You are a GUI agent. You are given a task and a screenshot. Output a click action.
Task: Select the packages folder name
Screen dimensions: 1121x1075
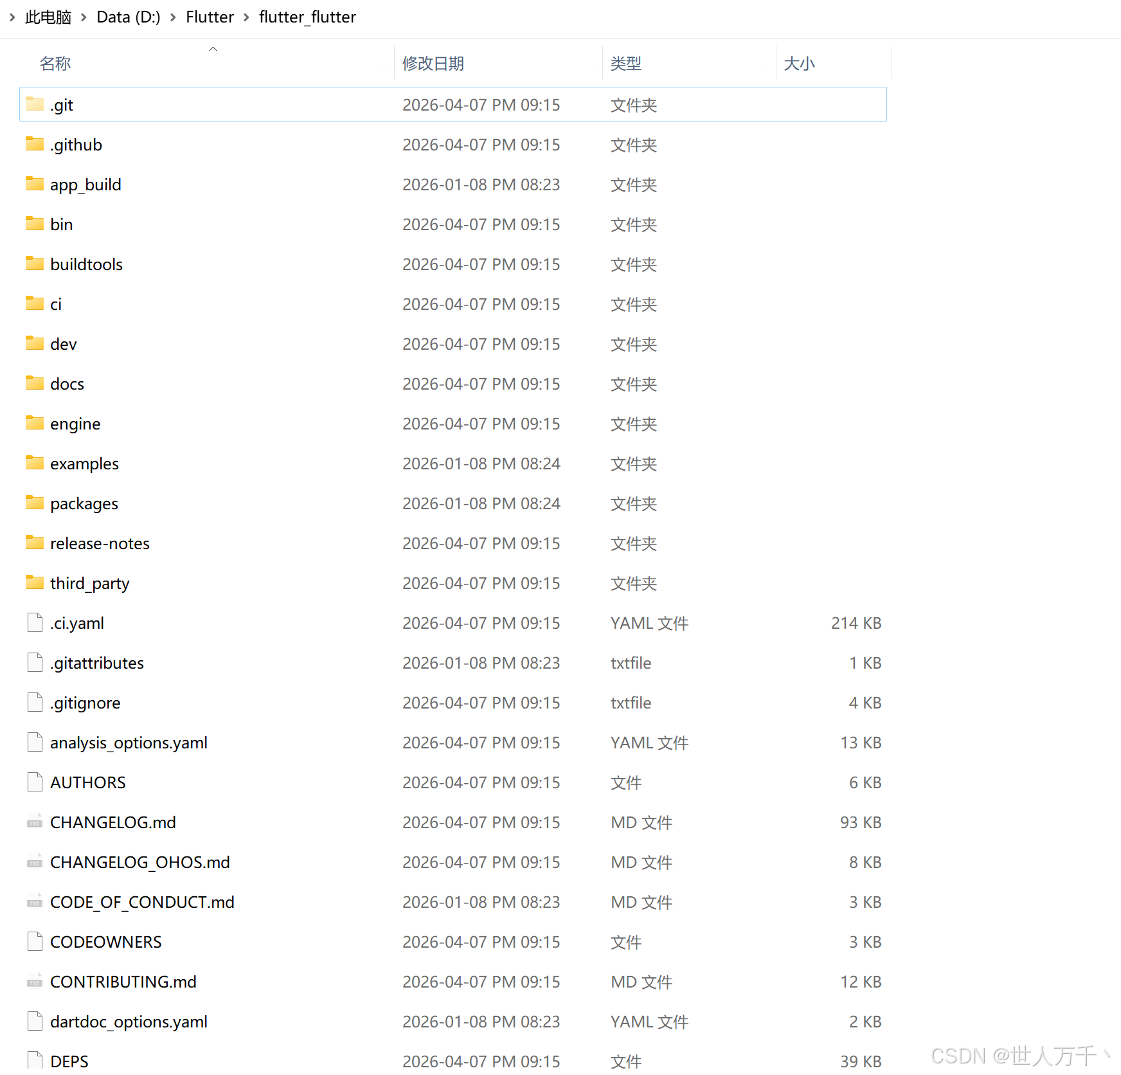point(84,503)
